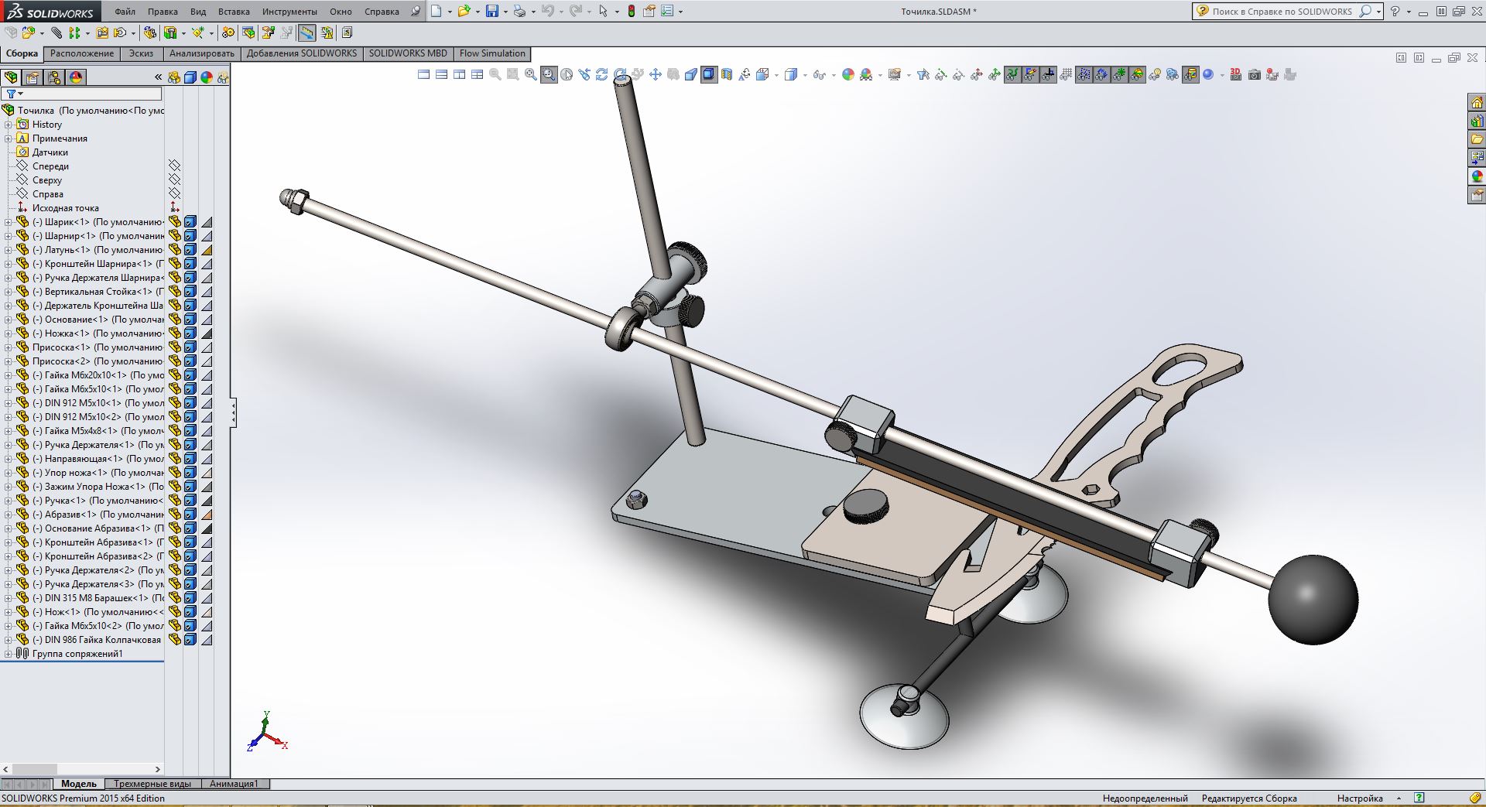
Task: Open the Appearances color ball icon in task pane
Action: (1477, 176)
